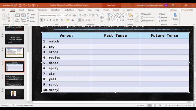Click the Cut scissors icon
Screen dimensions: 196x110
9,14
